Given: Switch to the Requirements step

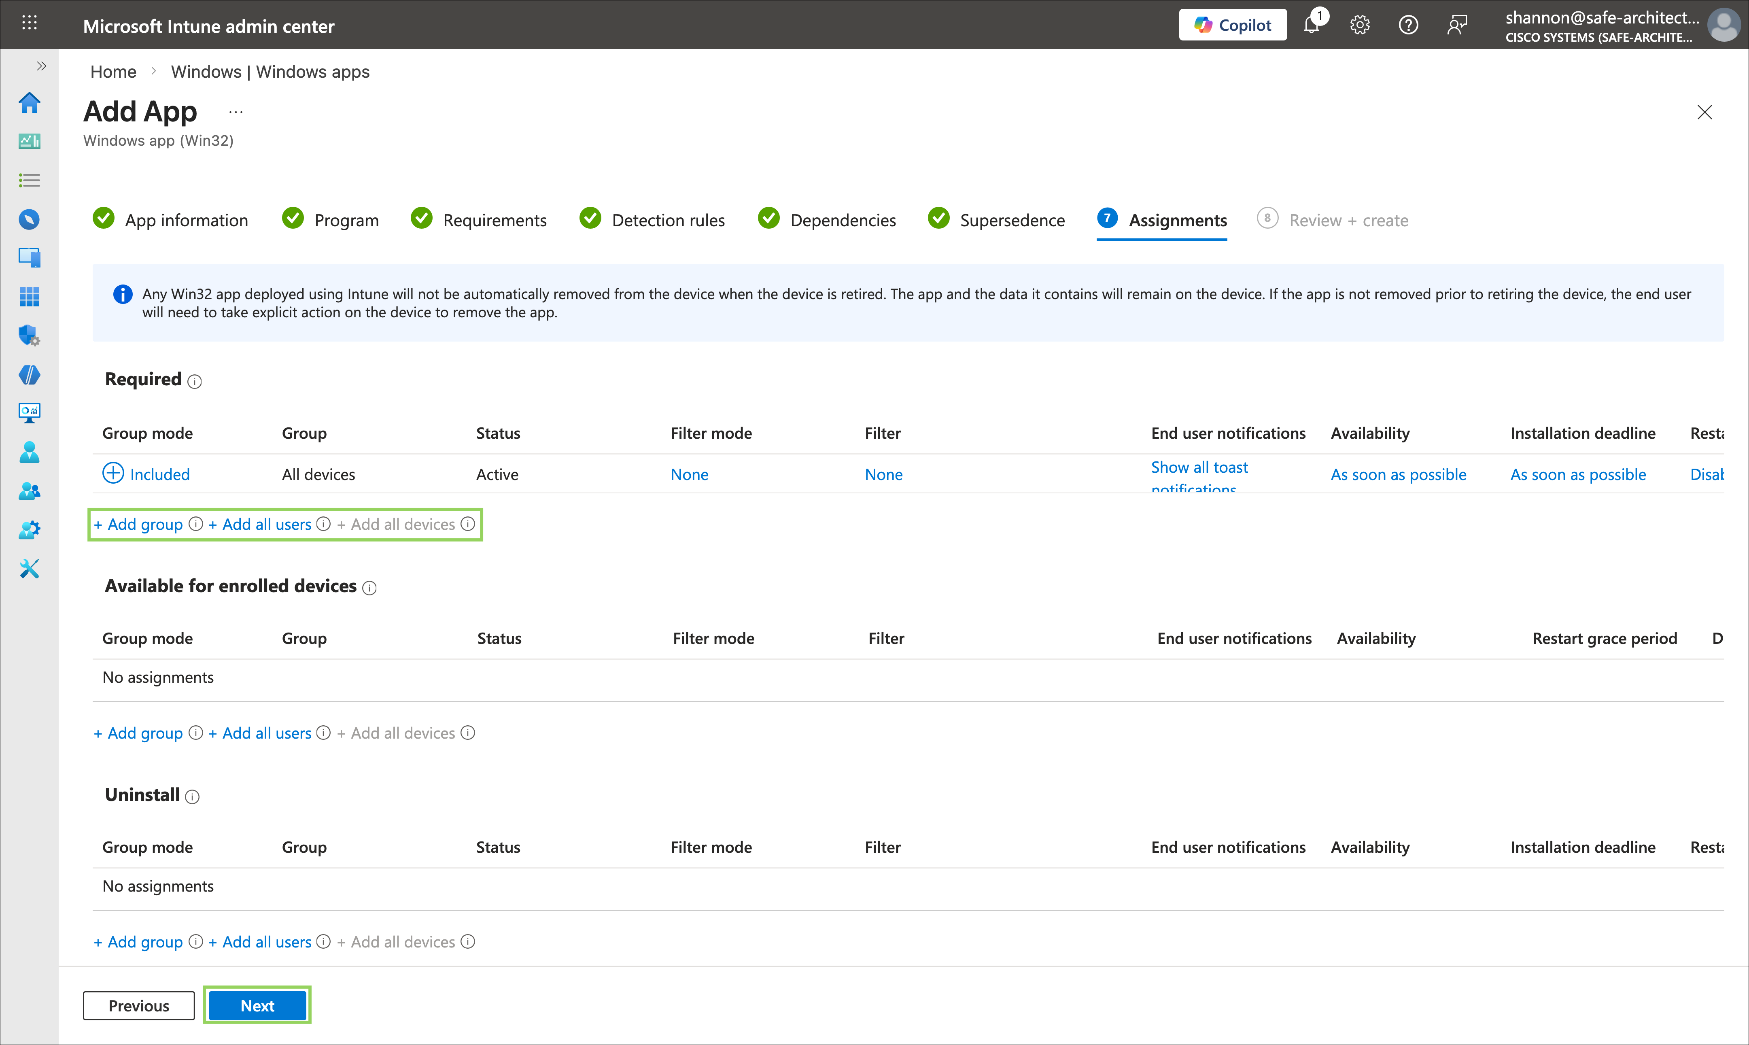Looking at the screenshot, I should point(479,221).
